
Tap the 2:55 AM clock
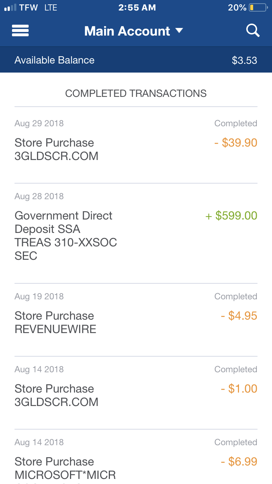click(x=137, y=8)
